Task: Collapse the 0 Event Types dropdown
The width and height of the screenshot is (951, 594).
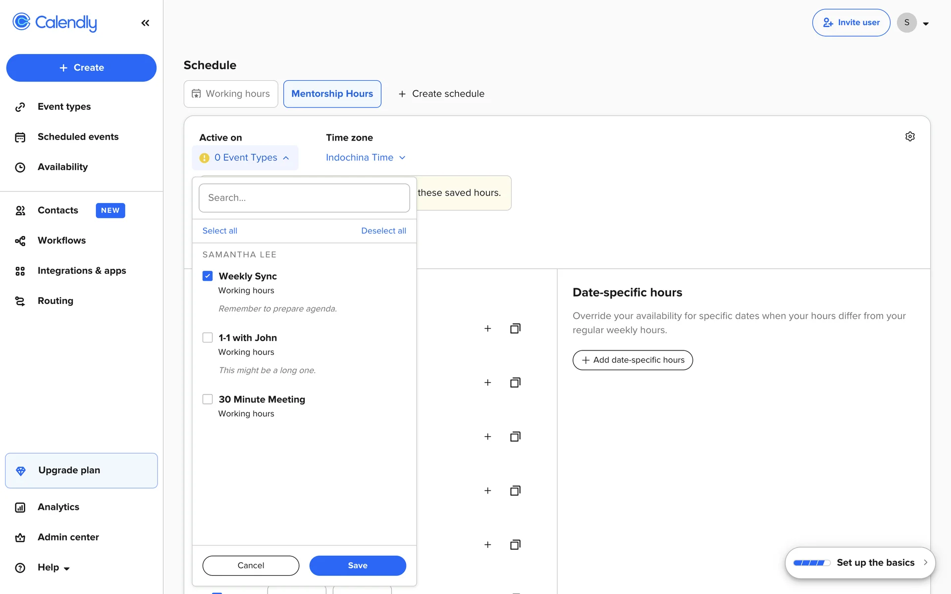Action: 245,157
